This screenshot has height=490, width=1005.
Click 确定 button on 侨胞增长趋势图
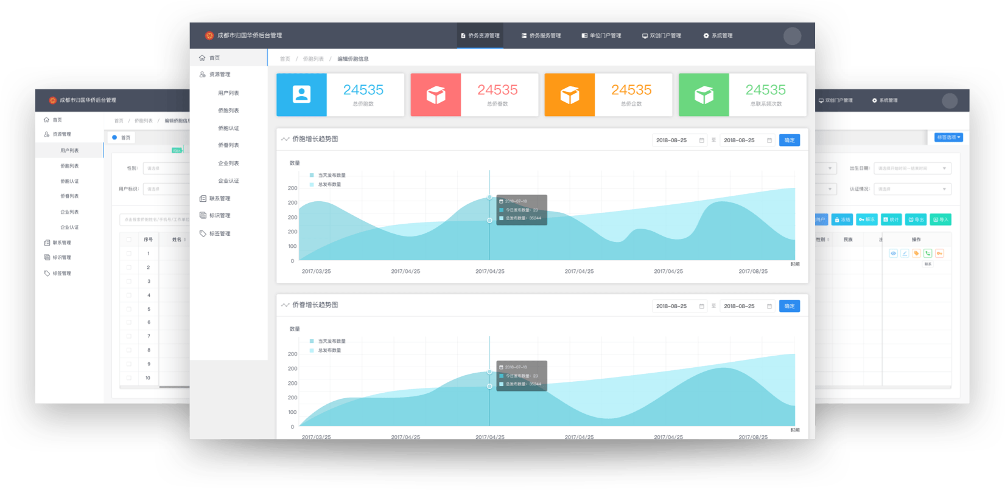coord(790,140)
